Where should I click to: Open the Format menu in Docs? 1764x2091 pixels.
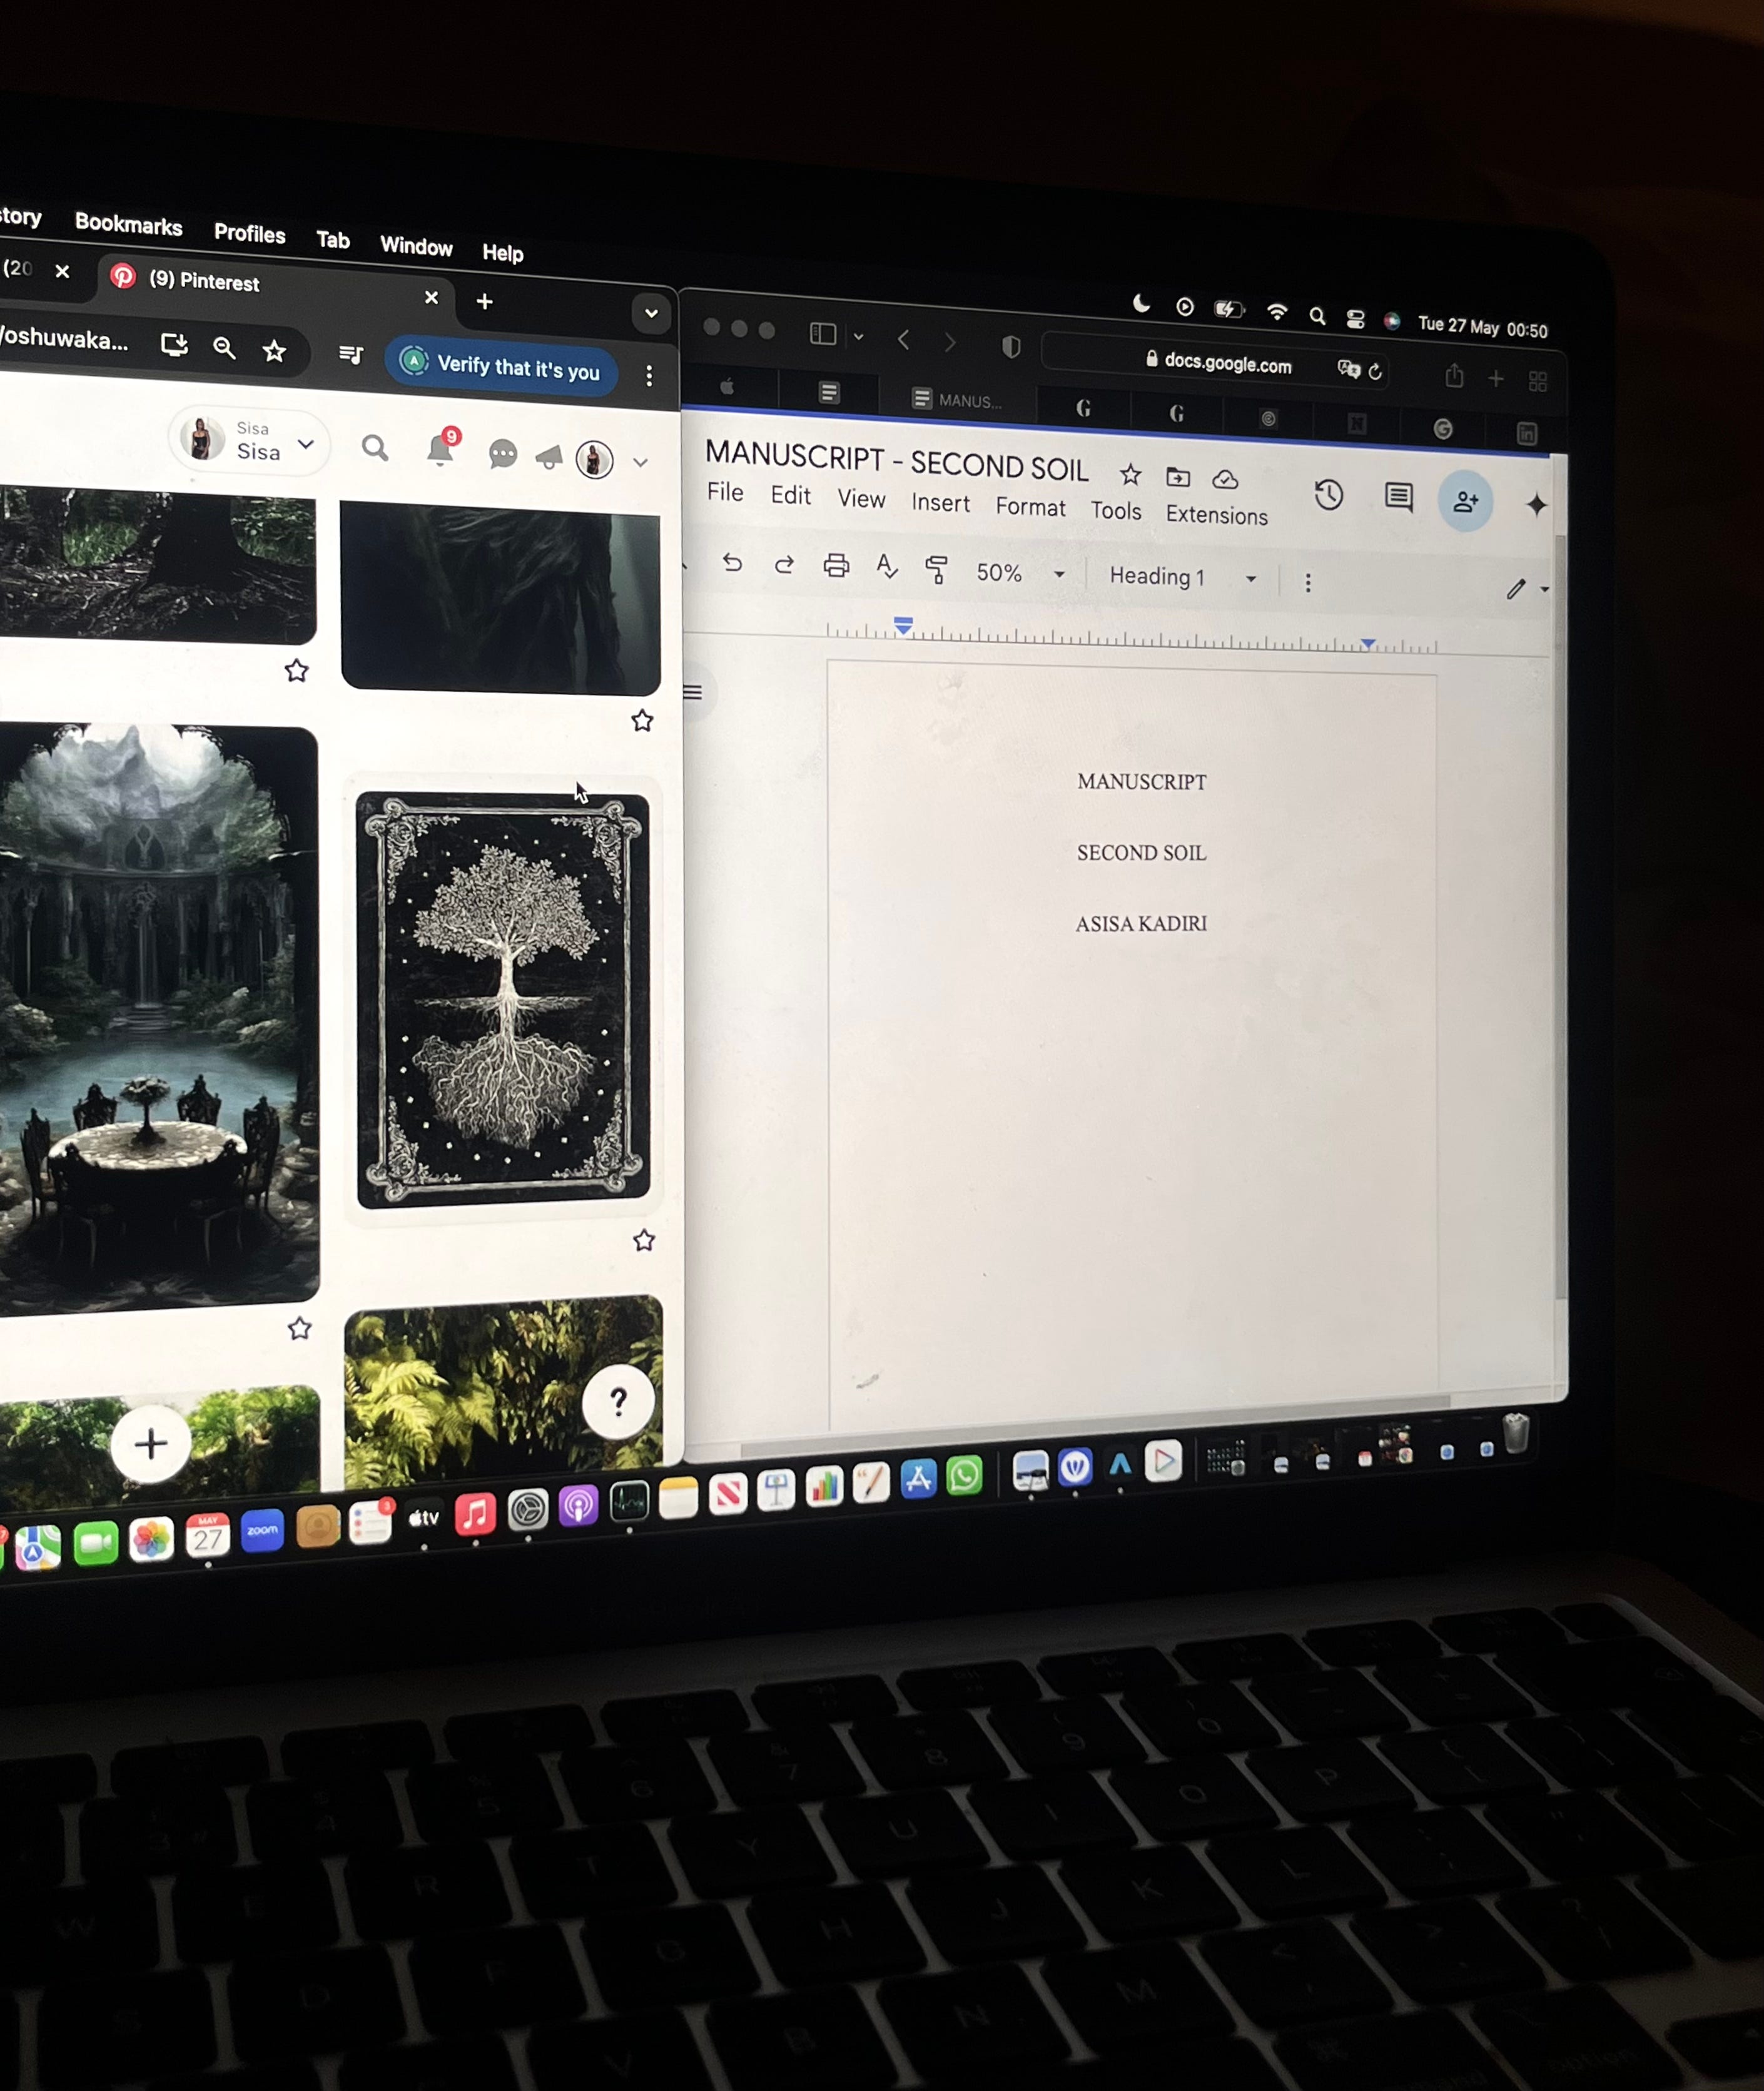1030,507
